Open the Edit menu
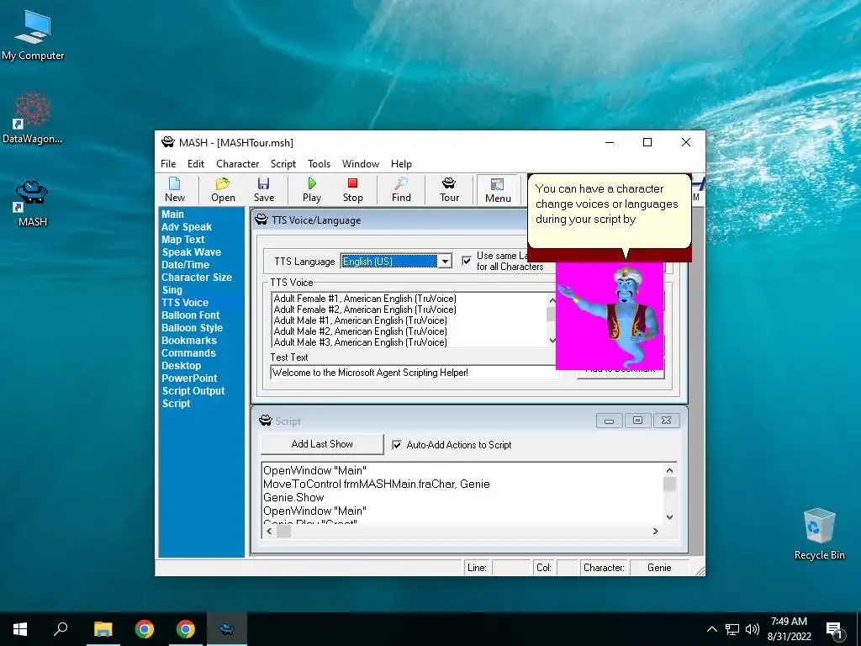 coord(195,164)
